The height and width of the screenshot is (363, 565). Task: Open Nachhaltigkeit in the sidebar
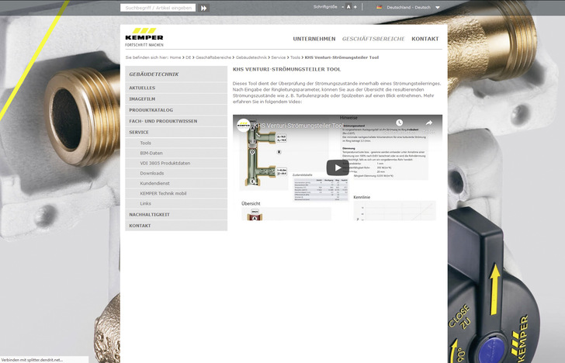pos(149,214)
